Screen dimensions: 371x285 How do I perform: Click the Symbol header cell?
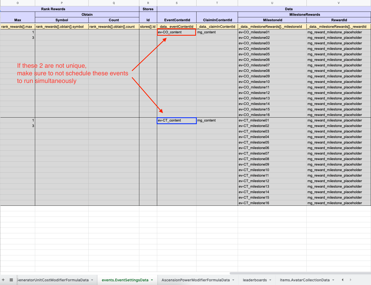click(62, 20)
